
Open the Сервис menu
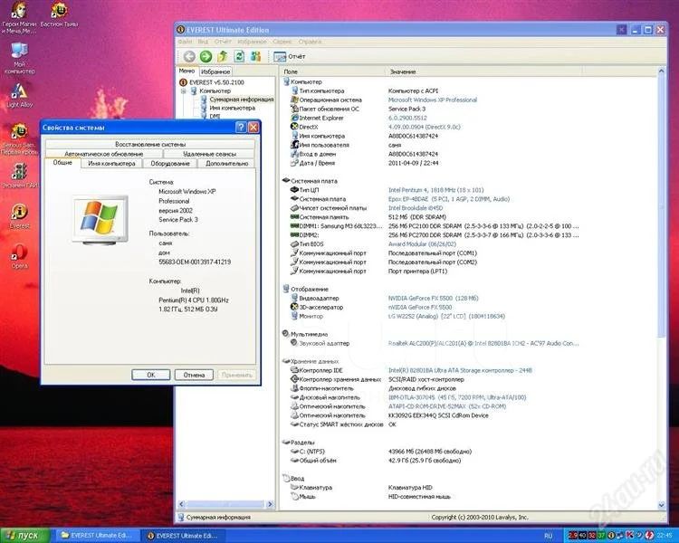282,42
